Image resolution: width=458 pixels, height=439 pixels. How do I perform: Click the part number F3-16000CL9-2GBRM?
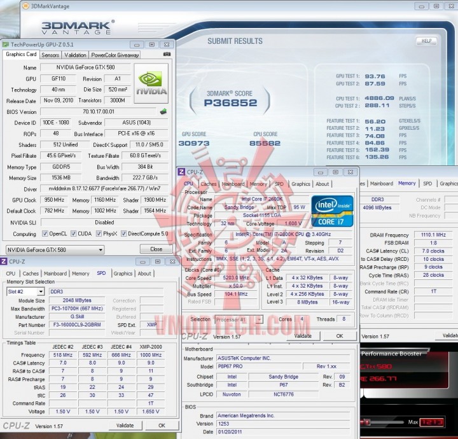click(77, 324)
